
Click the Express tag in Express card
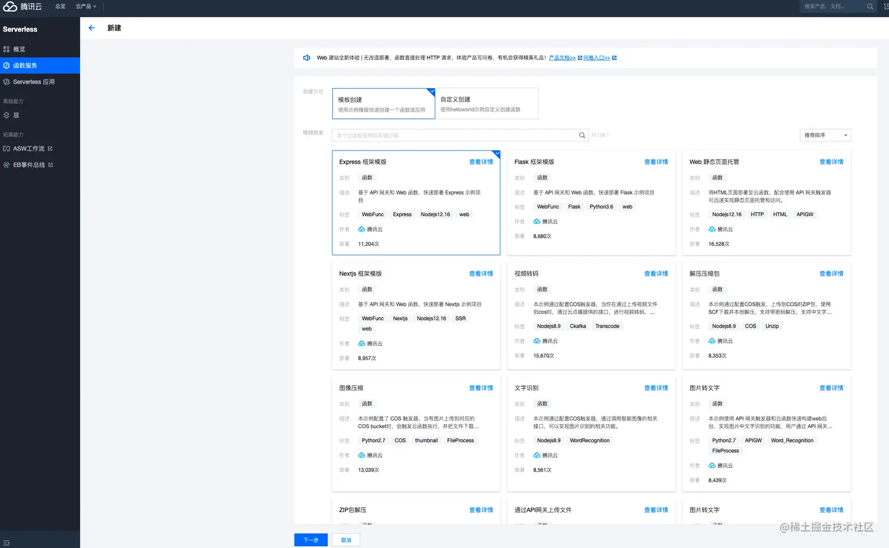point(402,214)
